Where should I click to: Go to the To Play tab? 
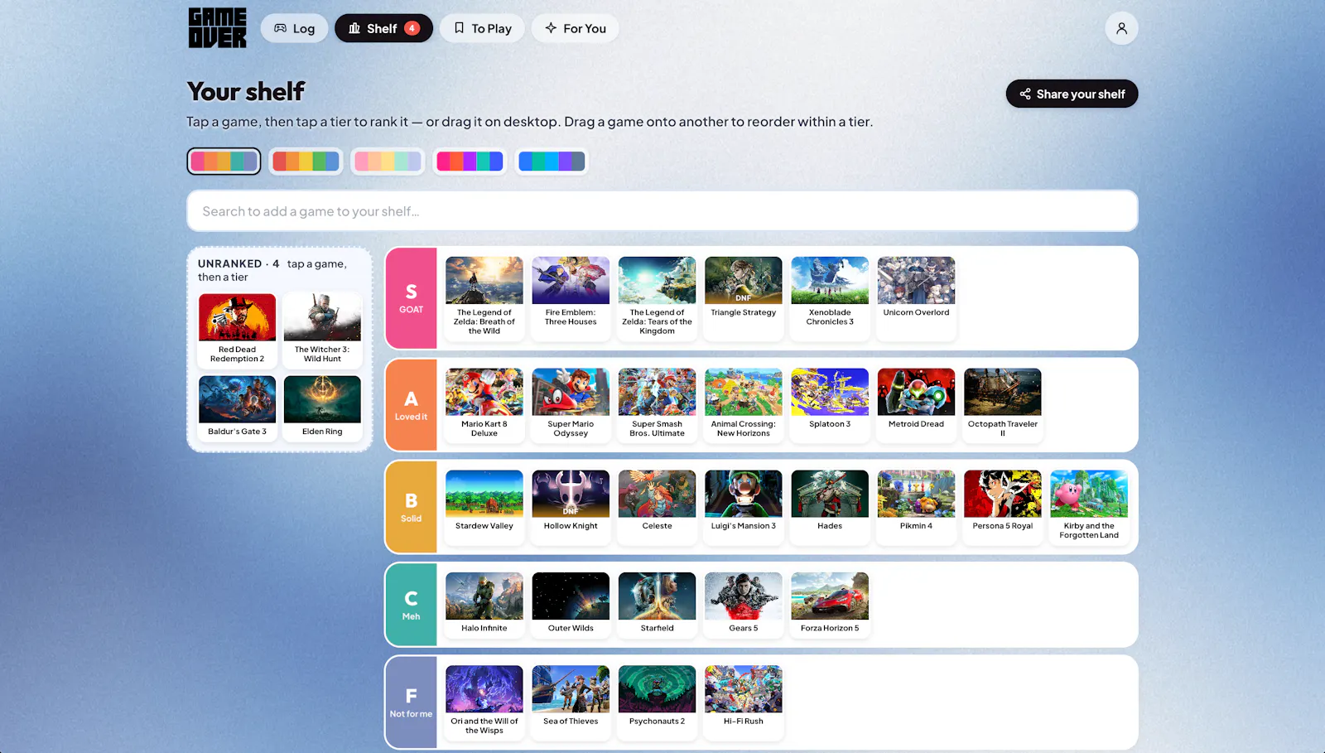[482, 28]
